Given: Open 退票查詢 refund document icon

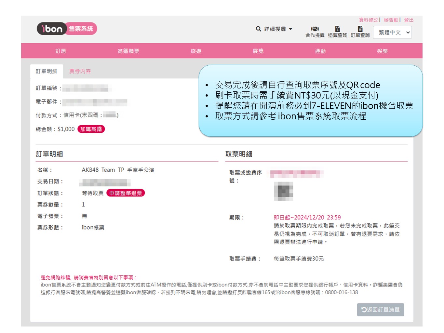Looking at the screenshot, I should coord(337,29).
